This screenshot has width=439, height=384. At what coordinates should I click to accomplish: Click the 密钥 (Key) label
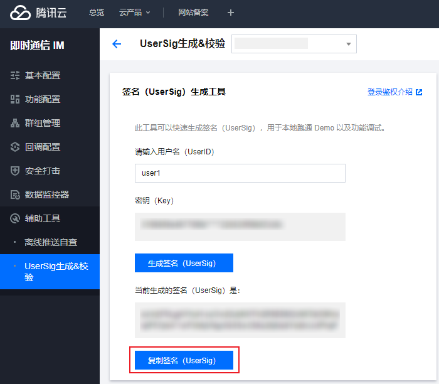[154, 201]
